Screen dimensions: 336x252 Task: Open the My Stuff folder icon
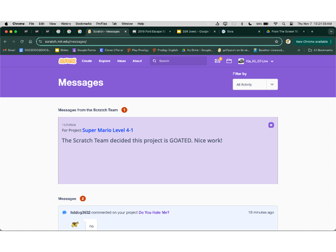pyautogui.click(x=229, y=61)
